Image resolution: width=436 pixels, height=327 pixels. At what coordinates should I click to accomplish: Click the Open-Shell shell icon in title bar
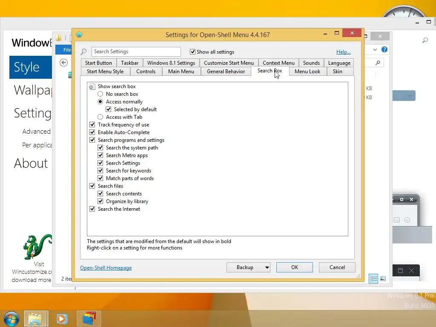(79, 34)
